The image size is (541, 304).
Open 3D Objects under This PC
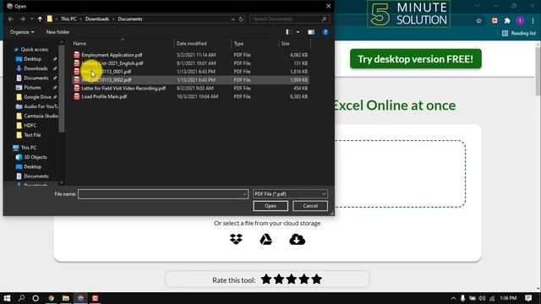pos(36,157)
